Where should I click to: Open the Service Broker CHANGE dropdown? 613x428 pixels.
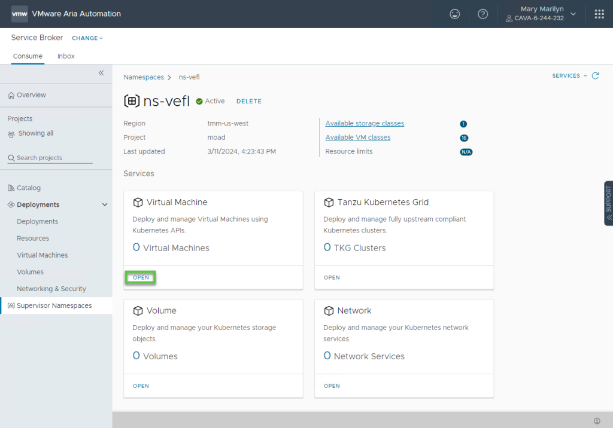tap(87, 38)
